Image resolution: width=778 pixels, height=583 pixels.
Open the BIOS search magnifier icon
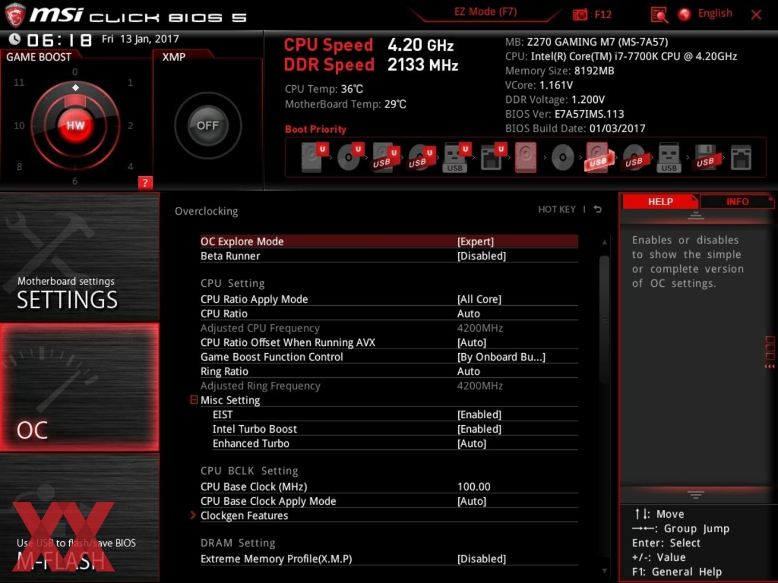click(x=659, y=14)
